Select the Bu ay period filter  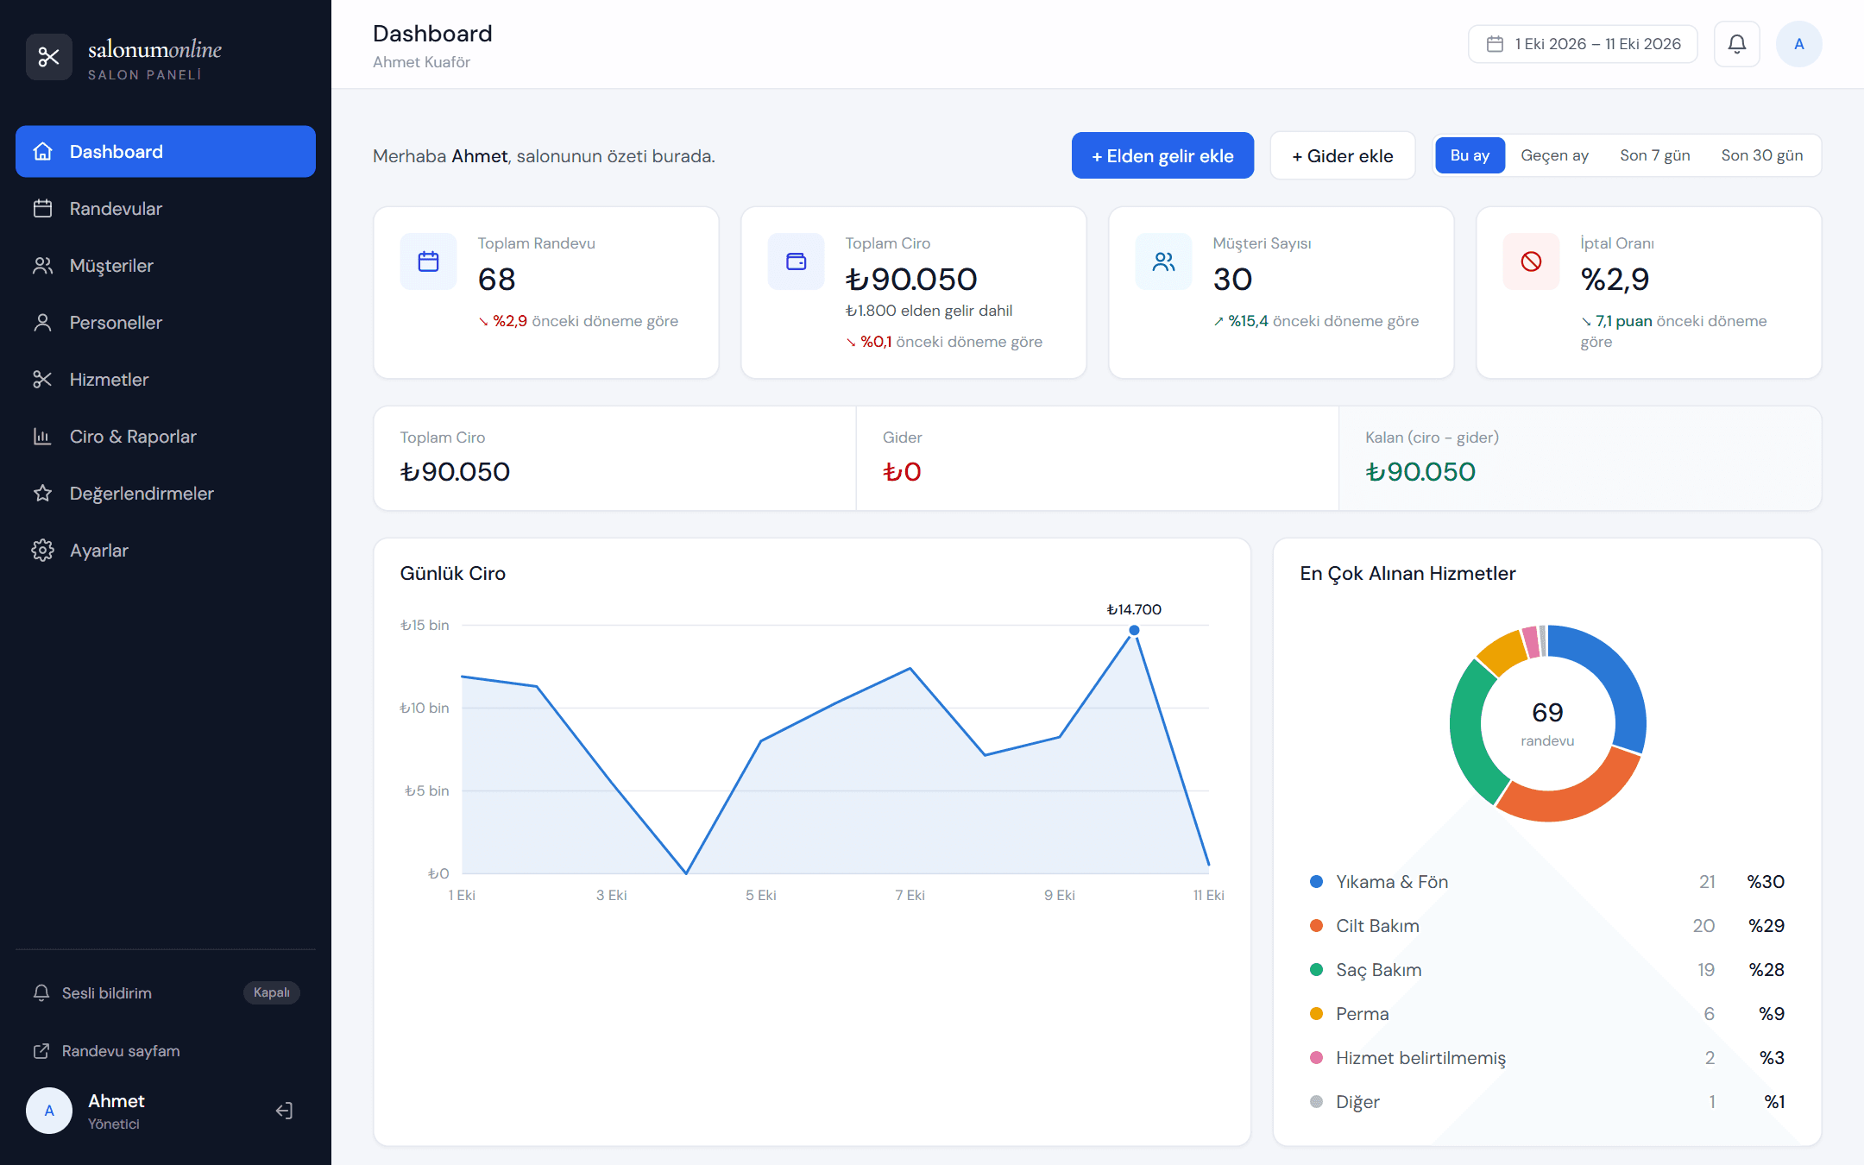pos(1470,155)
